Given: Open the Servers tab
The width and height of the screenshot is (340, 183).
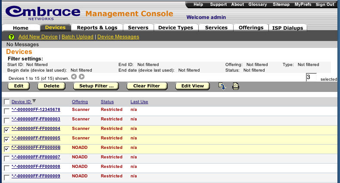Looking at the screenshot, I should [x=138, y=28].
